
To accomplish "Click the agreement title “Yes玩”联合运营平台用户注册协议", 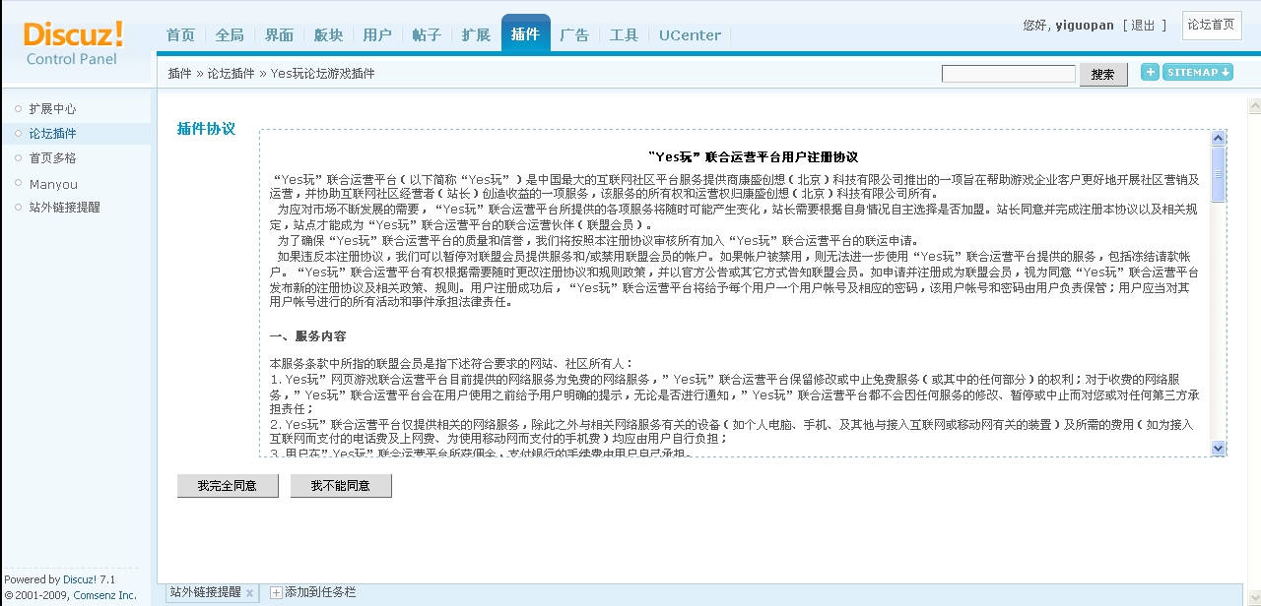I will (753, 156).
